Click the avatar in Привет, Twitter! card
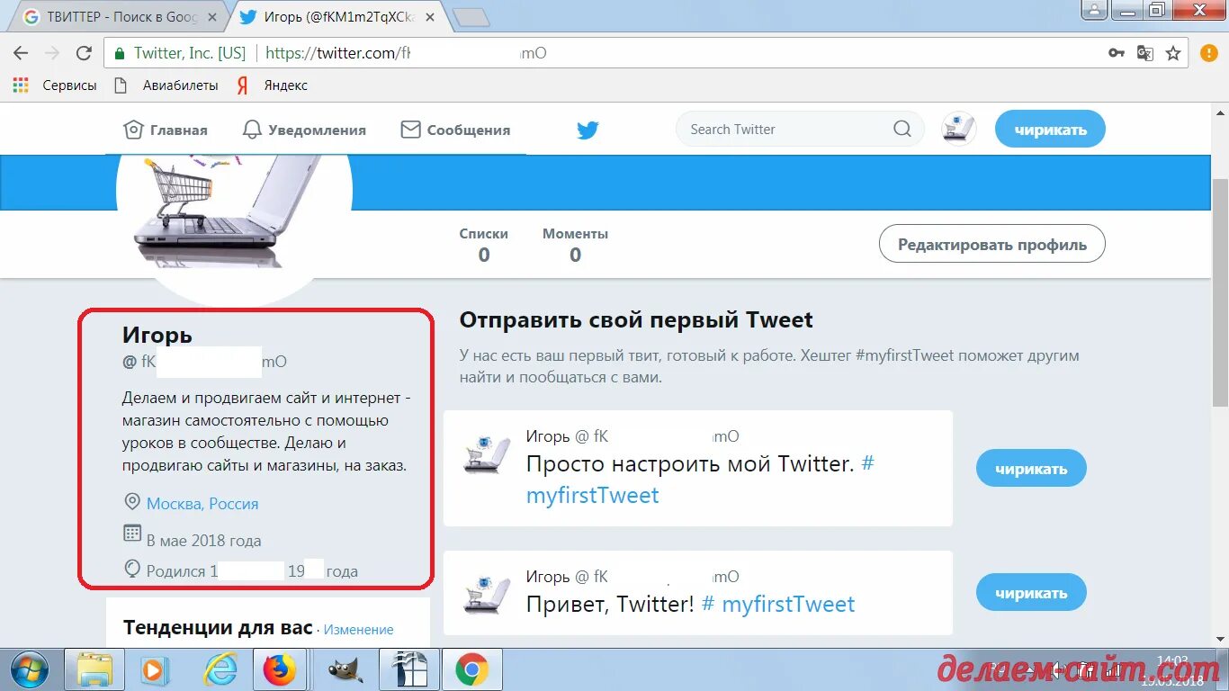Viewport: 1229px width, 691px height. click(486, 595)
